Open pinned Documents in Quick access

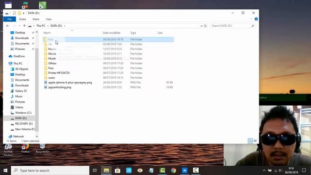coord(22,43)
